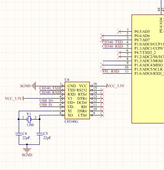Select the Y1 12M crystal symbol
The image size is (164, 170).
[29, 119]
